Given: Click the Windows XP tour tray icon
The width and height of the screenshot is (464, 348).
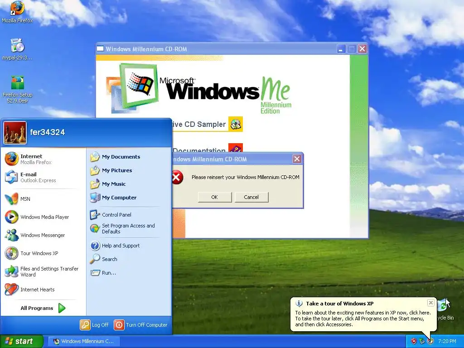Looking at the screenshot, I should tap(430, 342).
